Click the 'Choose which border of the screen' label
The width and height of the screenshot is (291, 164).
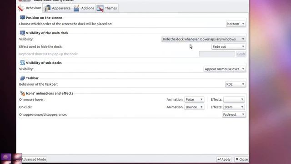[65, 24]
